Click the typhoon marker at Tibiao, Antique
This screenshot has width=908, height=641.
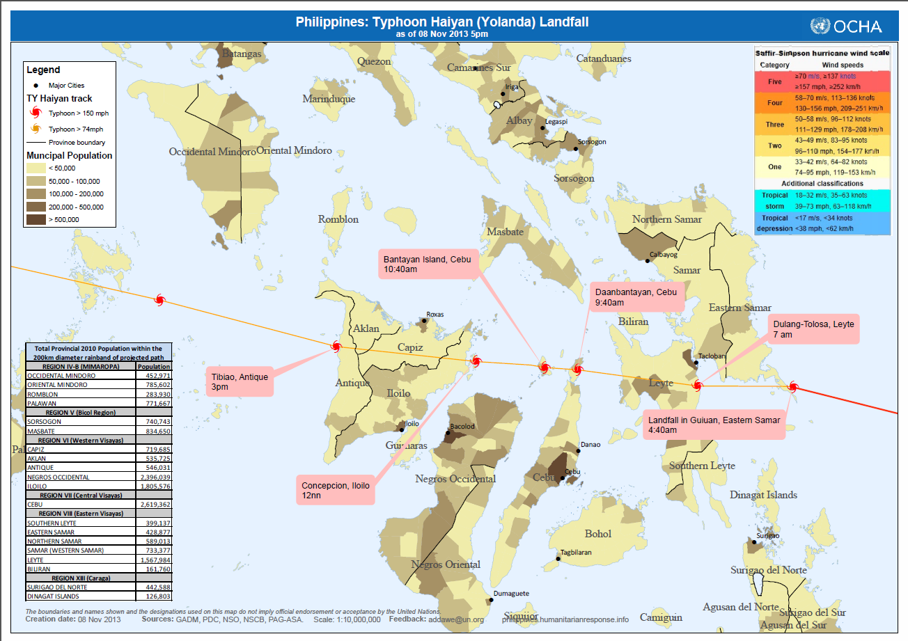[x=336, y=346]
